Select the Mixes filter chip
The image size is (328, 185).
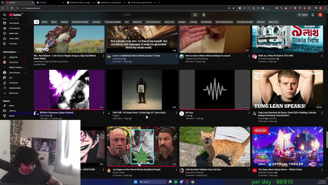(54, 22)
